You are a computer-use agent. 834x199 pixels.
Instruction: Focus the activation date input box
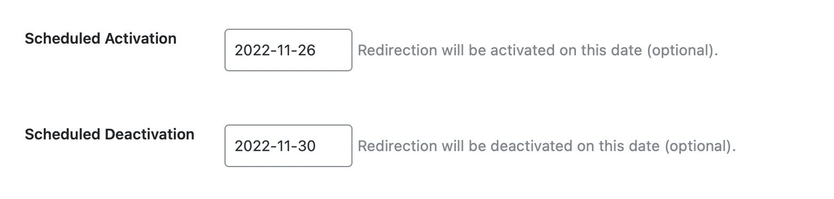coord(288,50)
